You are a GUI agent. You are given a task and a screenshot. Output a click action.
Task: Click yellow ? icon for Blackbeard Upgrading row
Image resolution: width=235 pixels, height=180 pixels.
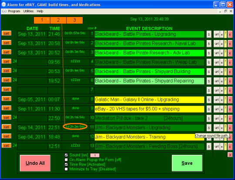[225, 34]
